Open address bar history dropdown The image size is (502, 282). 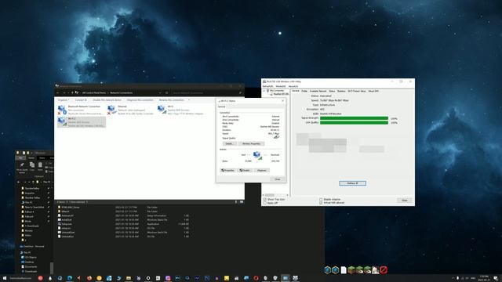pos(160,92)
